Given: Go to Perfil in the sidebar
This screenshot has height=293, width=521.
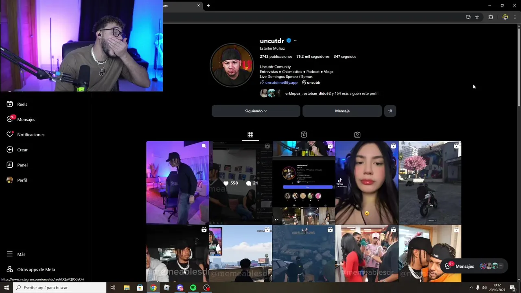Looking at the screenshot, I should (x=17, y=180).
